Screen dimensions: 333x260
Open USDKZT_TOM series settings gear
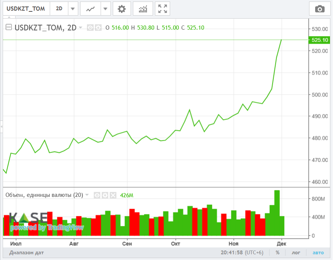(98, 27)
